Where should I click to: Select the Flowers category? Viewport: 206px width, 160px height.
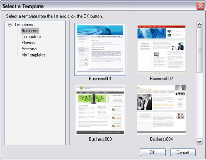coord(28,43)
